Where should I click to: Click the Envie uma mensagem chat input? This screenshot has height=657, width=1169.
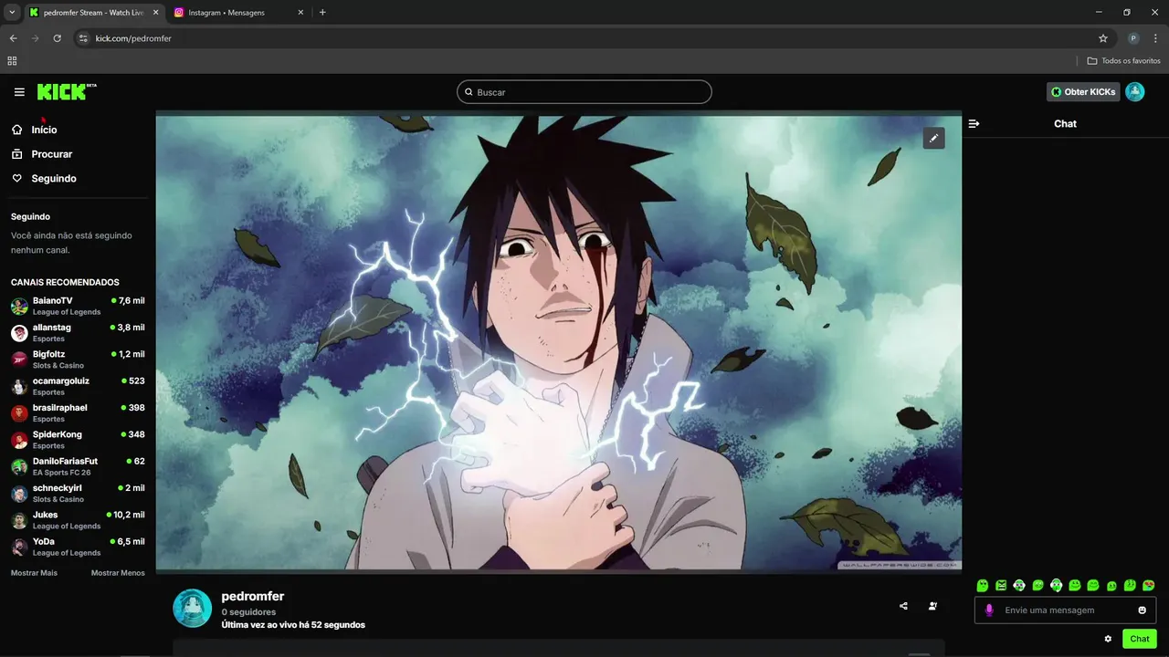[x=1065, y=610]
